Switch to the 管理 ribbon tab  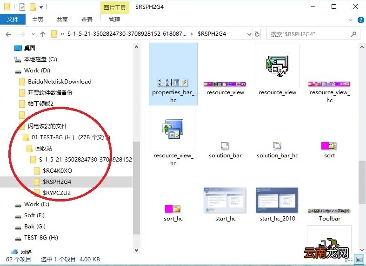[x=114, y=19]
